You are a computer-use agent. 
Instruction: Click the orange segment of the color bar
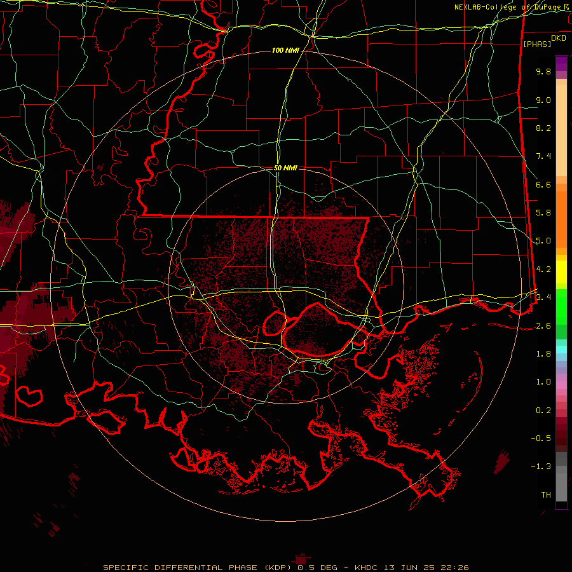(561, 219)
